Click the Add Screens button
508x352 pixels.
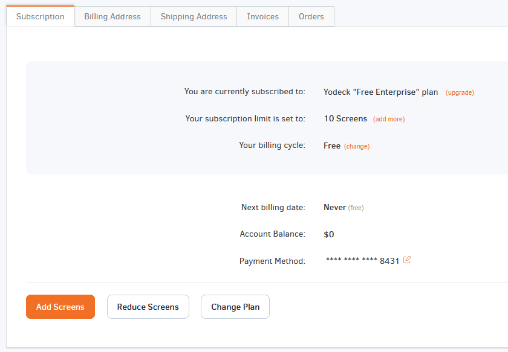point(60,307)
